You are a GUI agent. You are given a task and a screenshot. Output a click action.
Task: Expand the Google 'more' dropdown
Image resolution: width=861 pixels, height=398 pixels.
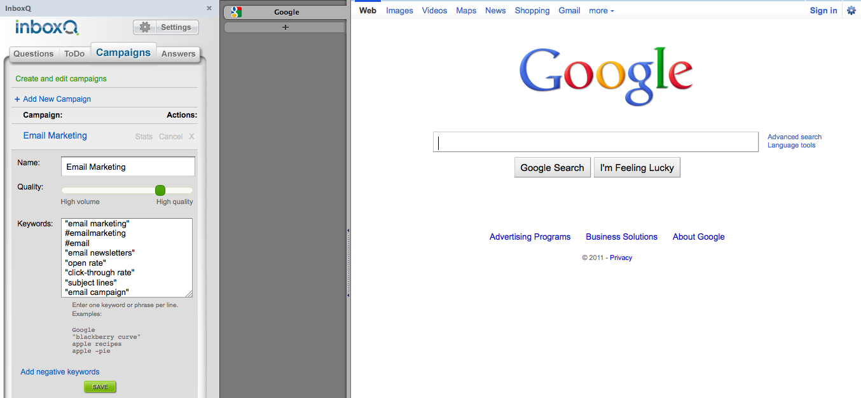pyautogui.click(x=601, y=11)
